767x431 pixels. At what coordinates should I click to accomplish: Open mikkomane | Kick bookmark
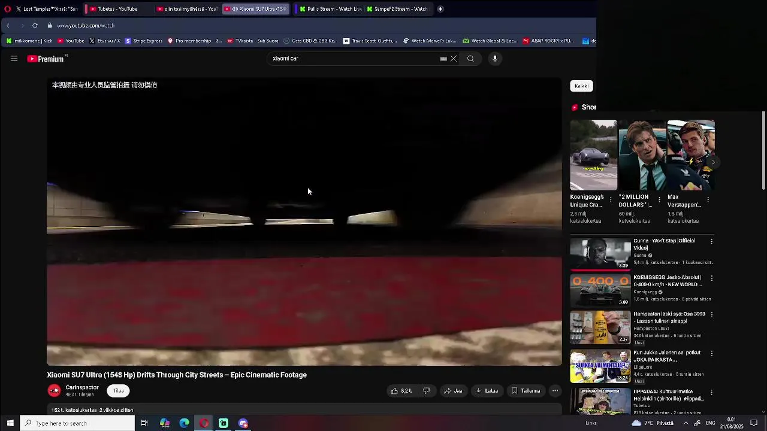(29, 41)
